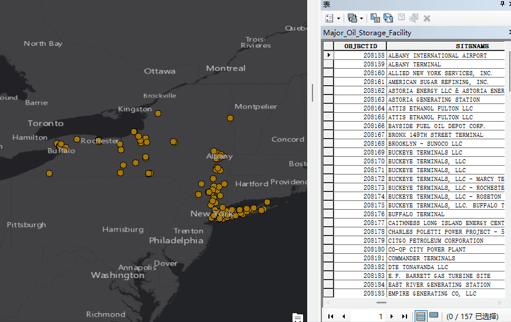Select the Major_Oil_Storage_Facility table tab

(367, 33)
